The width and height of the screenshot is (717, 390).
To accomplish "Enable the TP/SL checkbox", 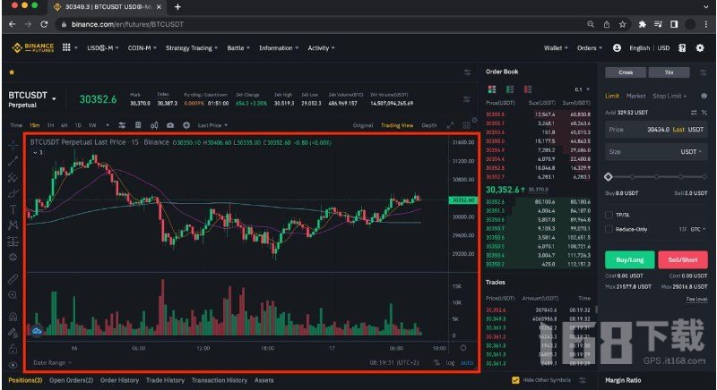I will [609, 215].
